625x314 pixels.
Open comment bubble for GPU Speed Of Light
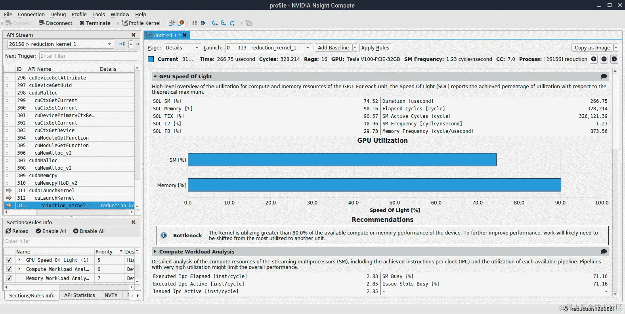point(604,76)
